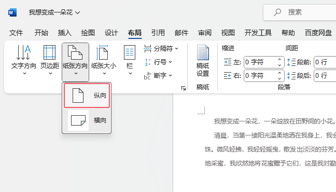Increase the left indent 左 value
This screenshot has height=192, width=336.
[279, 60]
